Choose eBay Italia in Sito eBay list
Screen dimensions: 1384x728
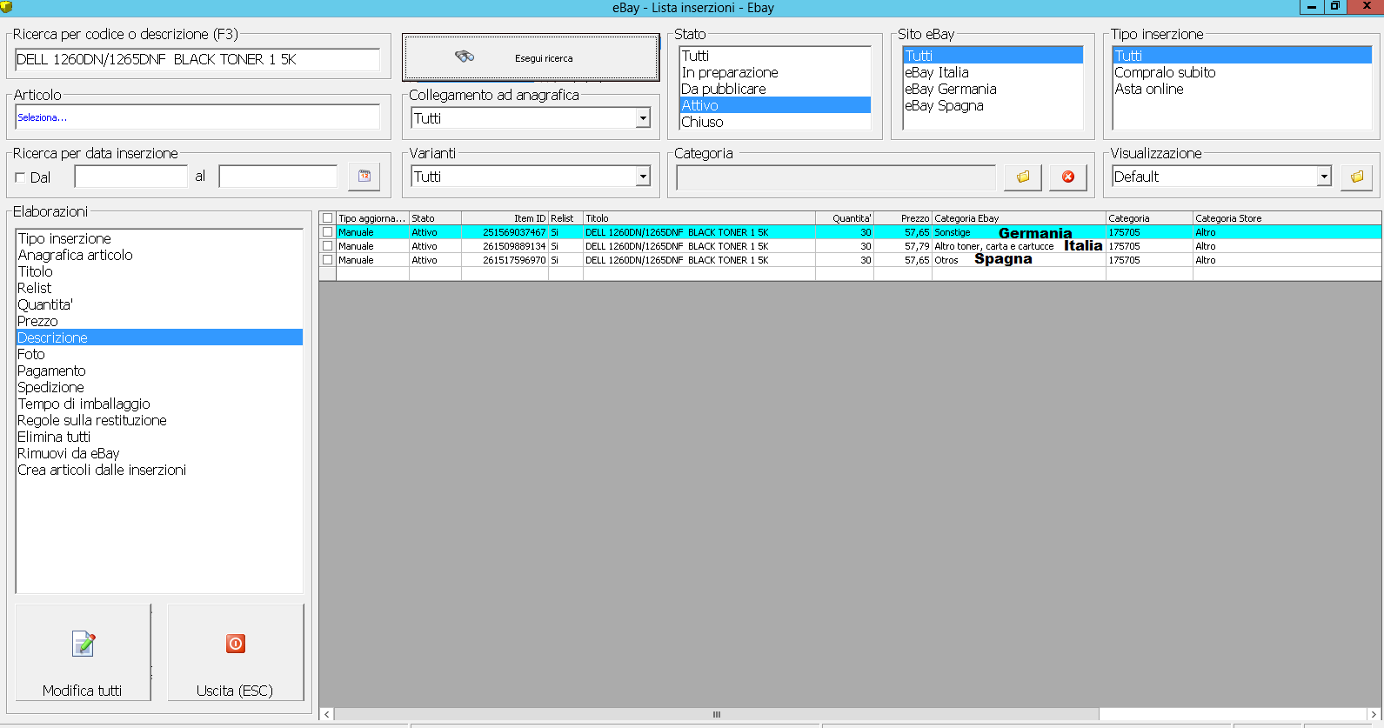tap(993, 72)
